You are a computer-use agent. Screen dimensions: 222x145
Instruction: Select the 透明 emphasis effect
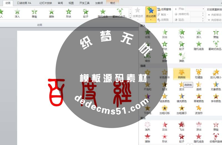point(199,86)
